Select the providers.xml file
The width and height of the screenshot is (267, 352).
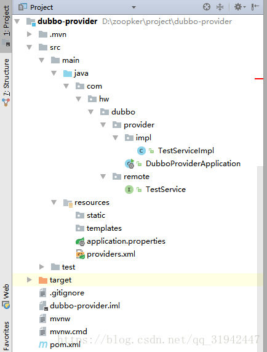[111, 254]
